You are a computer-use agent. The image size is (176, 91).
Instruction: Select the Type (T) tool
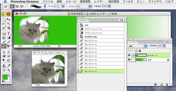pos(9,33)
